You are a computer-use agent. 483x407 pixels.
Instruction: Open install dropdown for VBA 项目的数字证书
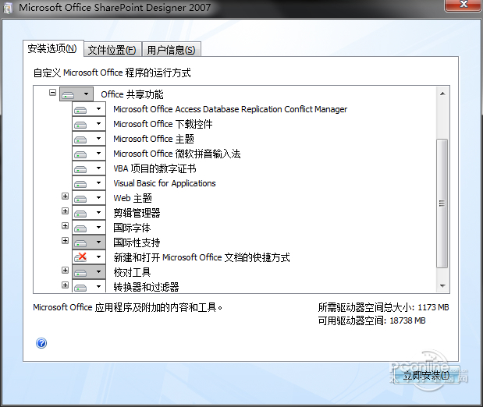click(89, 168)
